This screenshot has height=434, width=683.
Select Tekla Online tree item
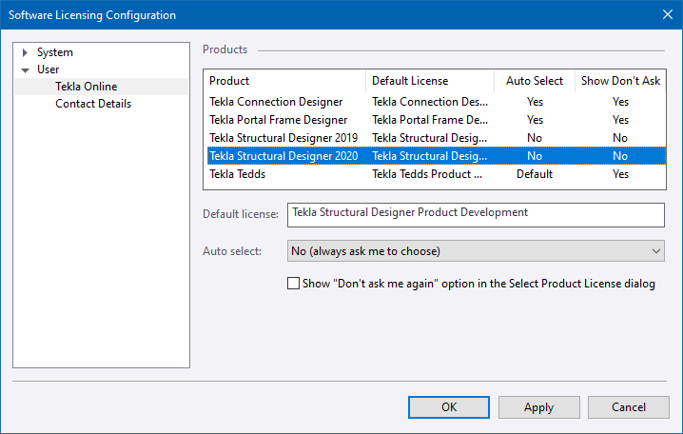point(87,87)
